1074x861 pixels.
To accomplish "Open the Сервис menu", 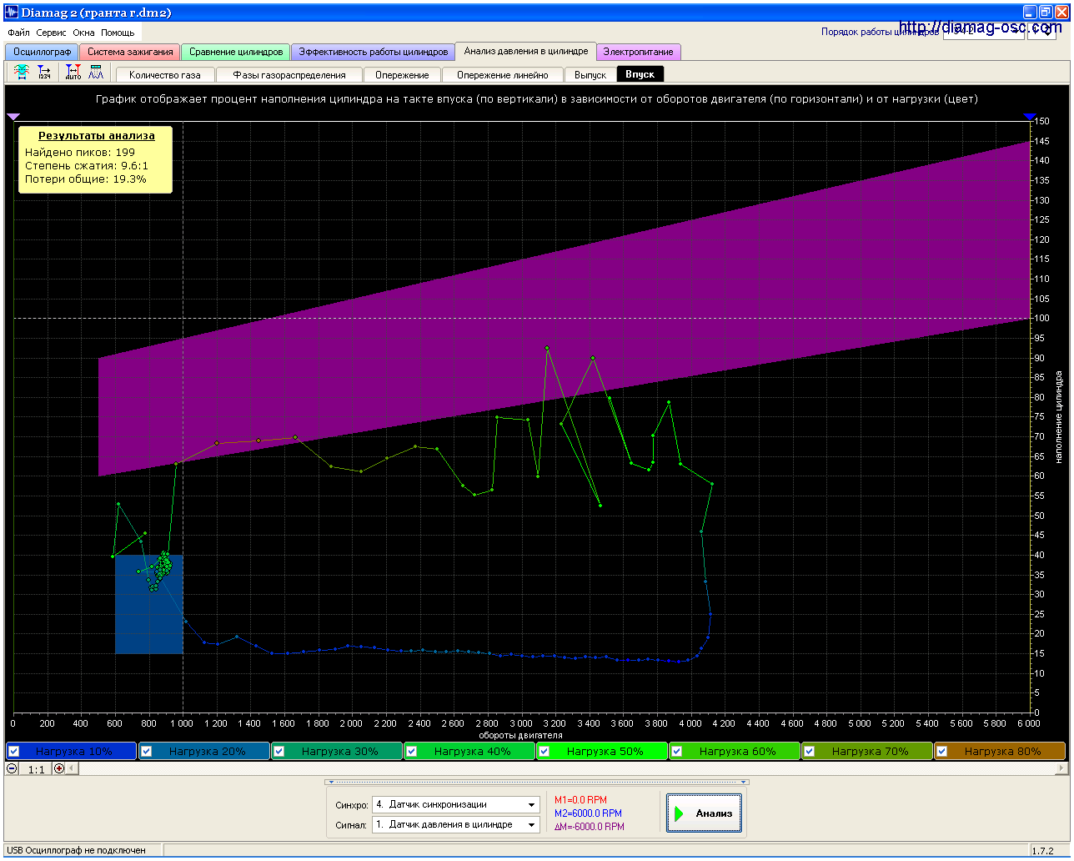I will 51,33.
